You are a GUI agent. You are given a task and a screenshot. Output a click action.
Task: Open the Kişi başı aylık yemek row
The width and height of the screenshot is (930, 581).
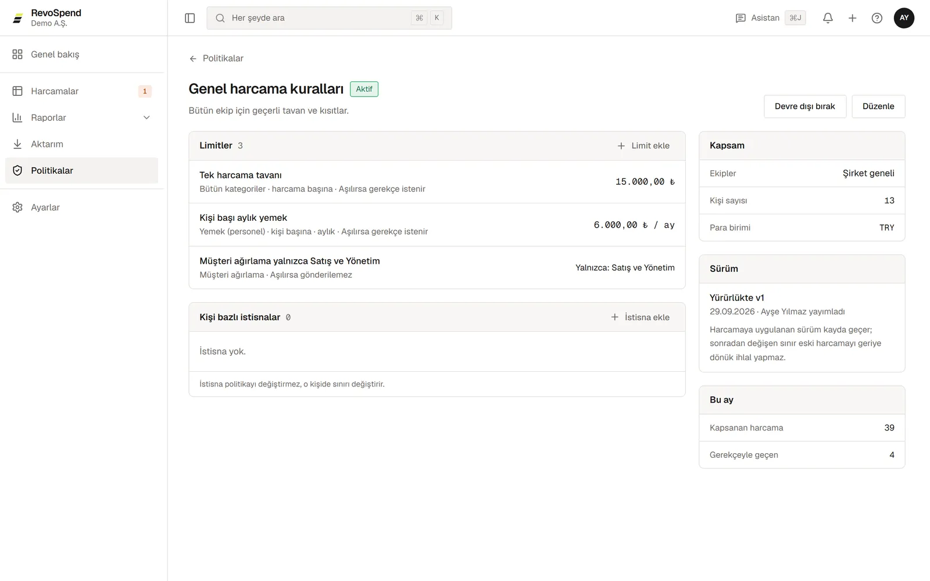(x=437, y=225)
